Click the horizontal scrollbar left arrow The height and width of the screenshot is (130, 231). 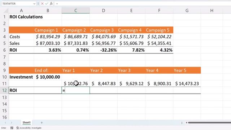(x=186, y=123)
